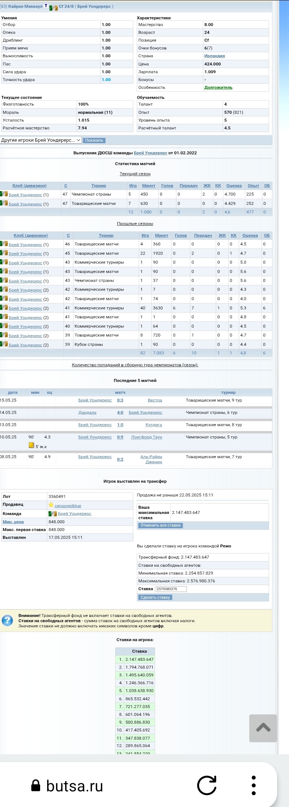Screen dimensions: 289x807
Task: Click the Мин. цена link
Action: click(13, 522)
